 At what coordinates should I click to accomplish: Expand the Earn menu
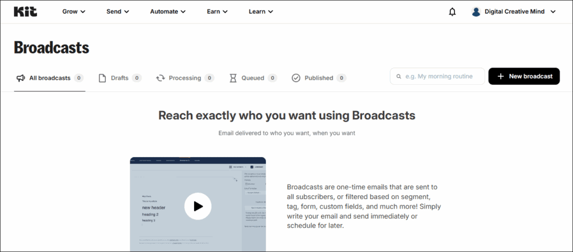[217, 12]
